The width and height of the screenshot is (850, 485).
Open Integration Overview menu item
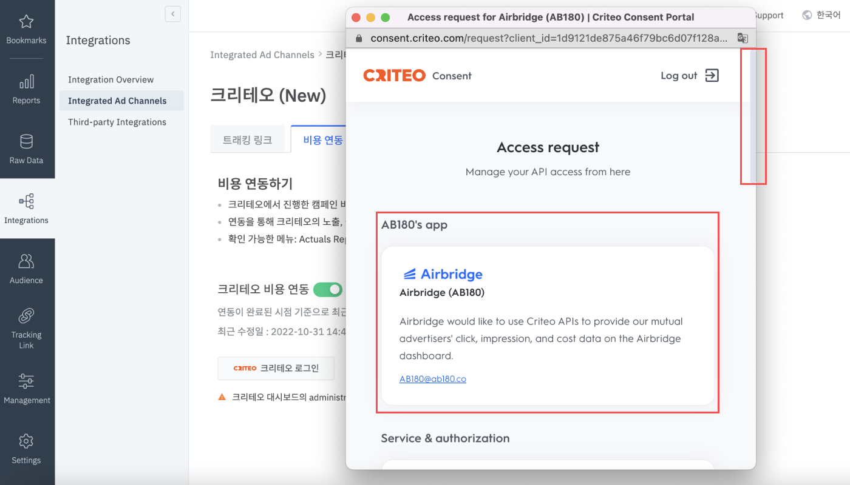pos(111,79)
